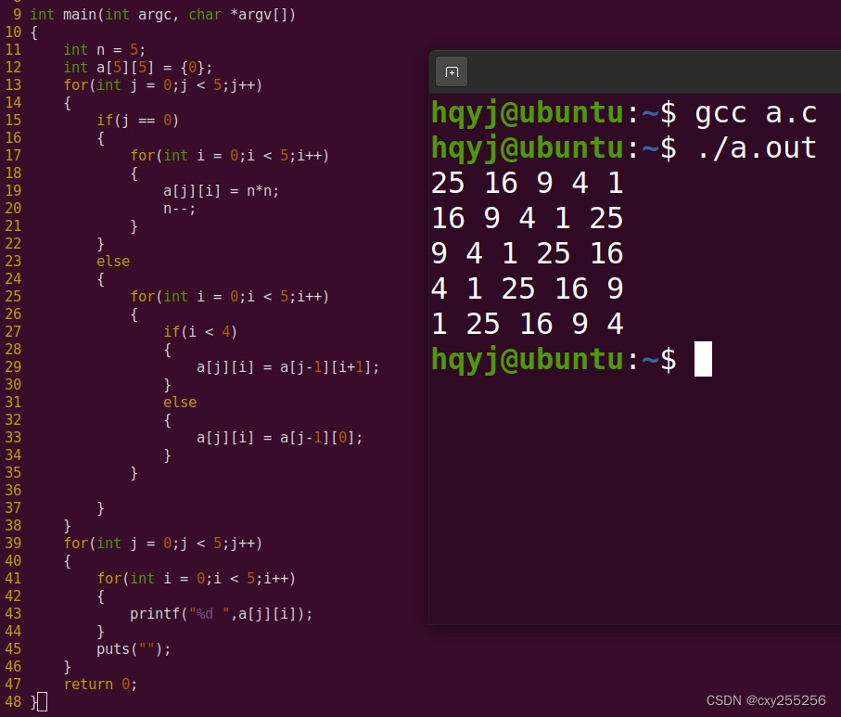Screen dimensions: 841x717
Task: Click the 'n--;' code line
Action: 179,209
